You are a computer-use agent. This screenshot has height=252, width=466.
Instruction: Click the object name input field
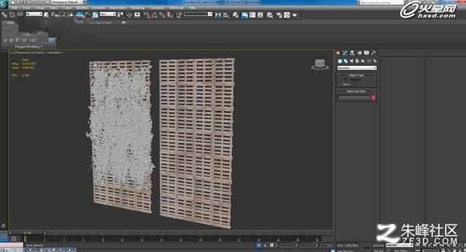tap(354, 97)
